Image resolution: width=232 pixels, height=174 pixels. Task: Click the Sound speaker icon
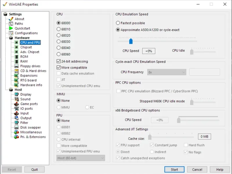point(17,99)
